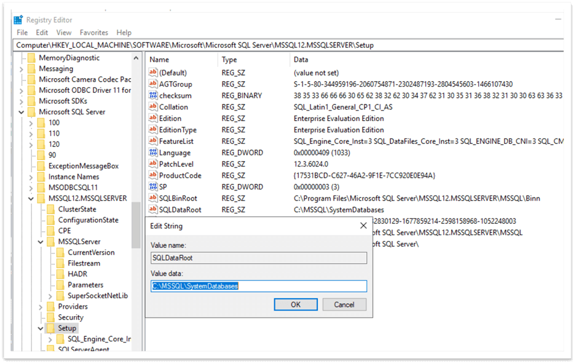The image size is (576, 364).
Task: Open the File menu
Action: [22, 33]
